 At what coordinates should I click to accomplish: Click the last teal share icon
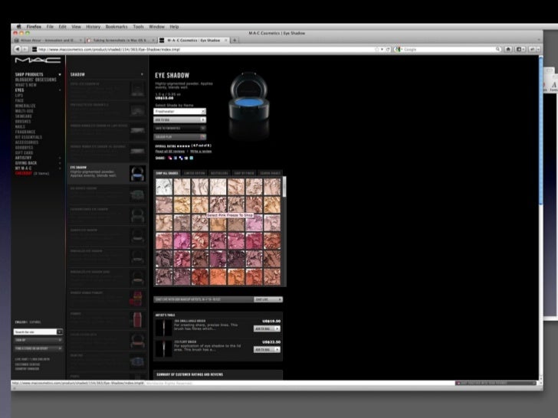(192, 158)
